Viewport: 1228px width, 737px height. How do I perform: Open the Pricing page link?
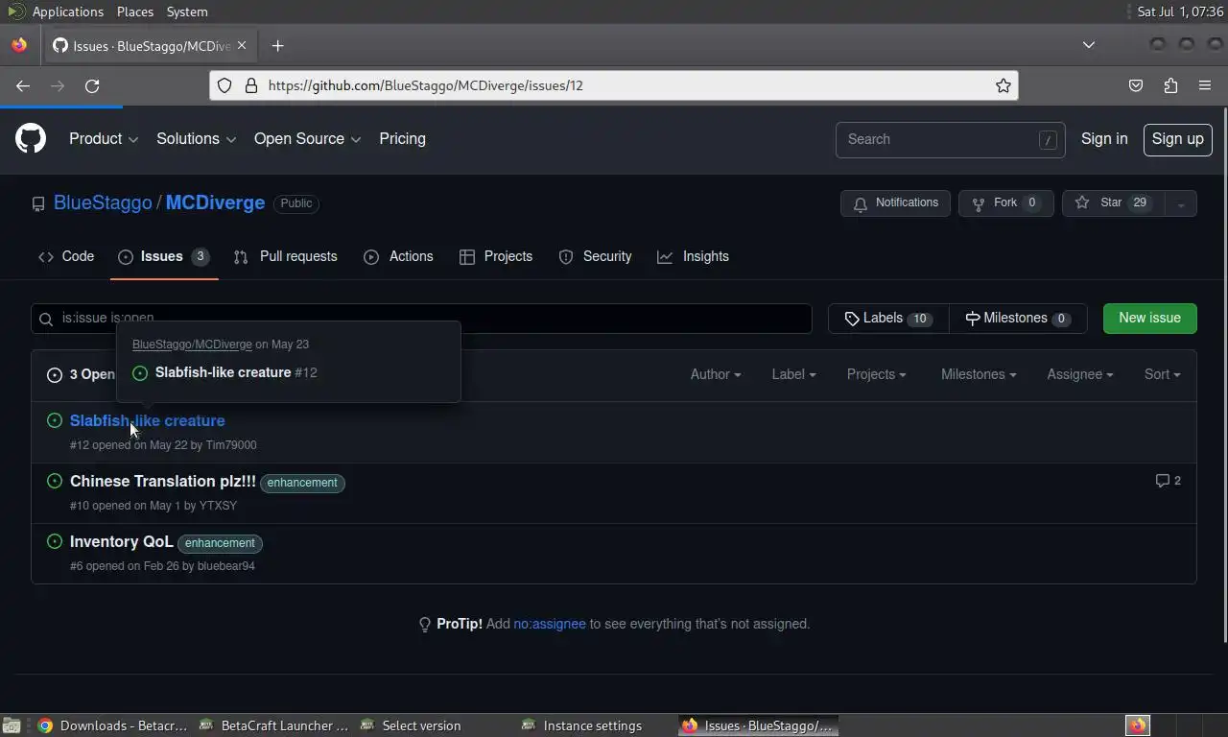tap(402, 139)
